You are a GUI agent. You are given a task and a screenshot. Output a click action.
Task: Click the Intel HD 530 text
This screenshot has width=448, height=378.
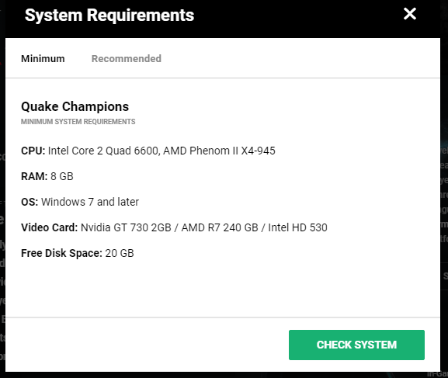pyautogui.click(x=297, y=227)
